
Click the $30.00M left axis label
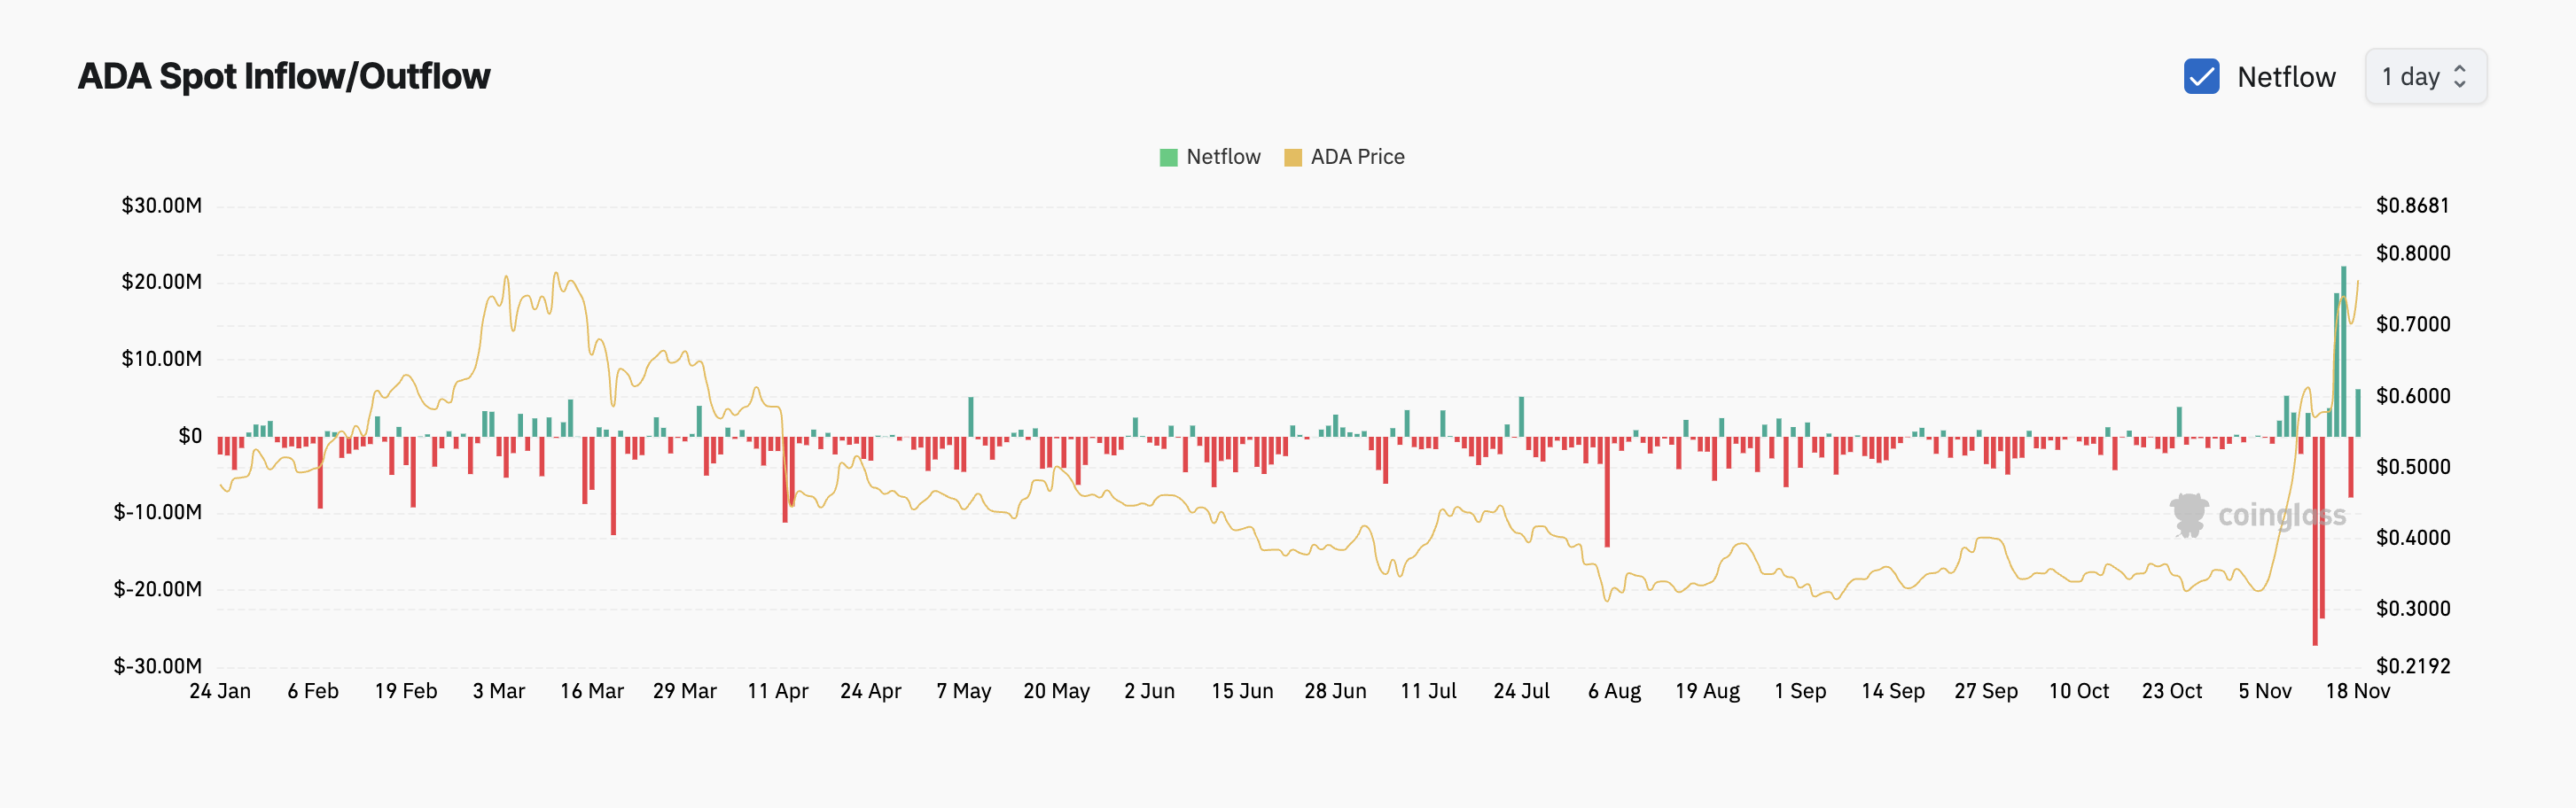[161, 206]
